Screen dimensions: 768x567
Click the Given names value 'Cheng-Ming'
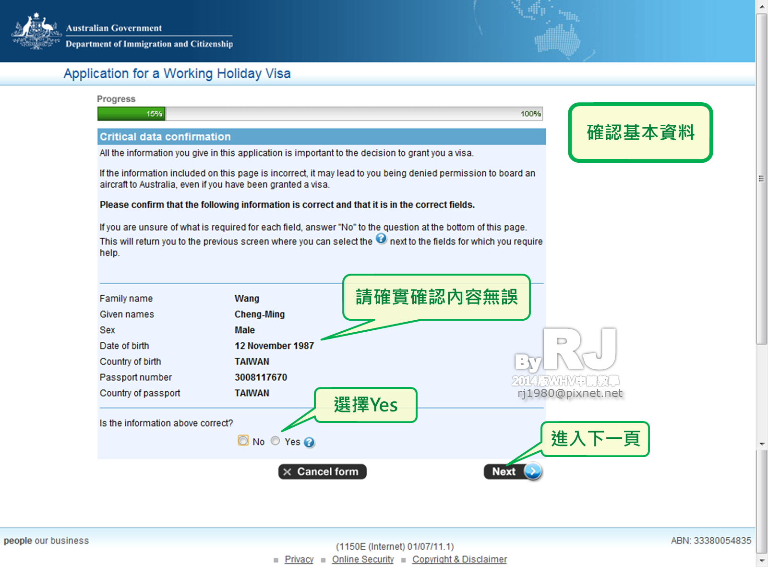[260, 314]
